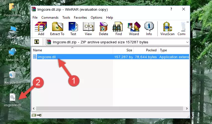Select the imgcore.dll file row
The width and height of the screenshot is (212, 124).
click(111, 57)
